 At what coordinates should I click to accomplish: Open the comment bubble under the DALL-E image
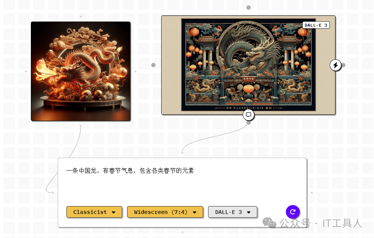click(x=248, y=115)
